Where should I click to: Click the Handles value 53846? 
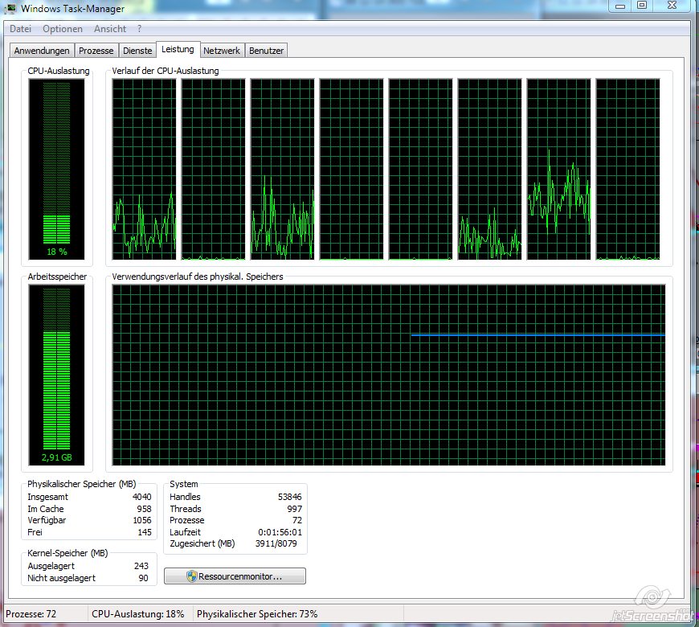(x=290, y=497)
